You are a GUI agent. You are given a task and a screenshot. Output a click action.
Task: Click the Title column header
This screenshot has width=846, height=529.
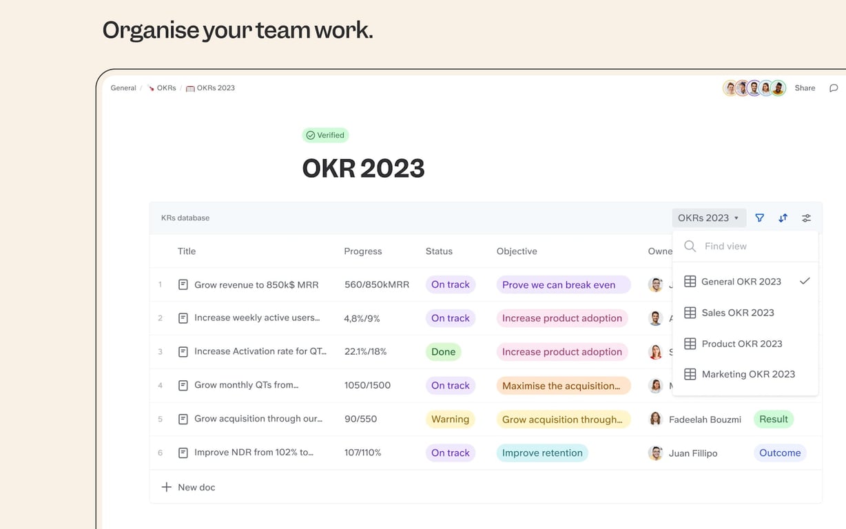point(187,251)
